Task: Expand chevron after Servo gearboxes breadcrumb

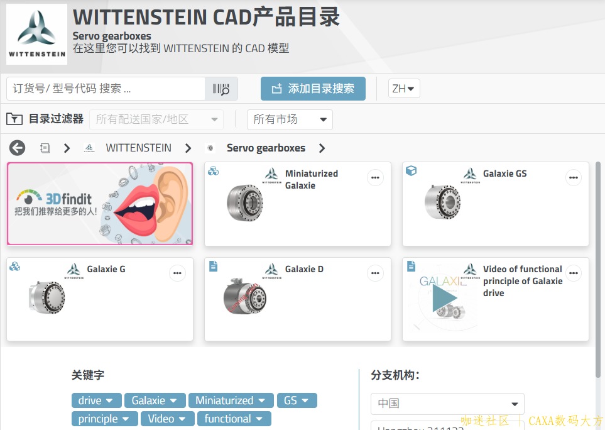Action: [322, 148]
